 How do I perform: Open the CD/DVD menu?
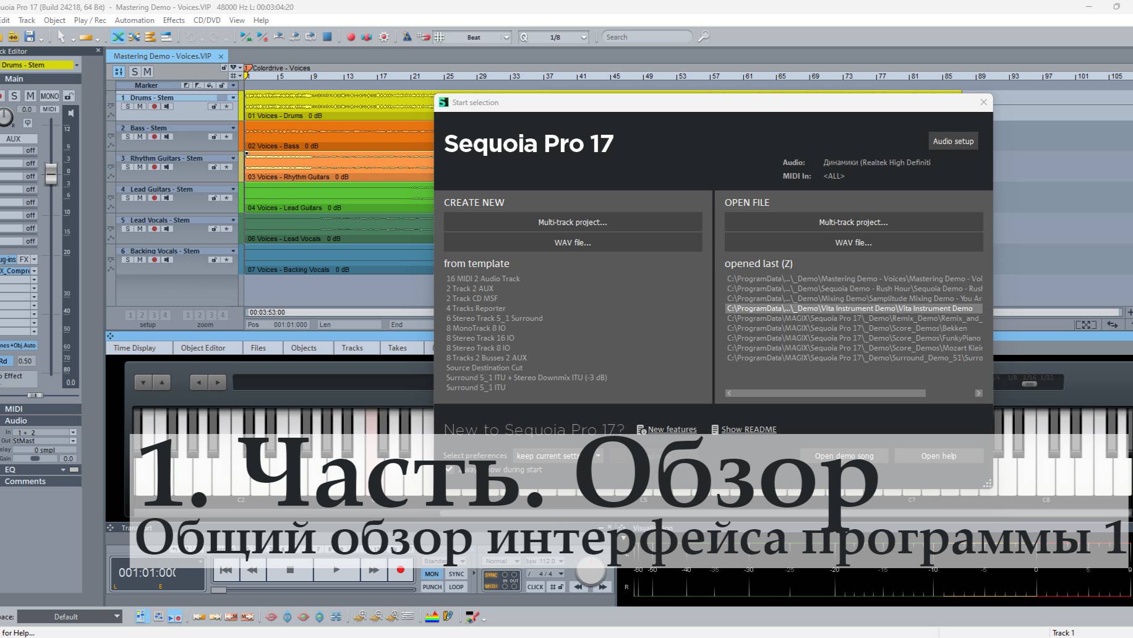207,20
